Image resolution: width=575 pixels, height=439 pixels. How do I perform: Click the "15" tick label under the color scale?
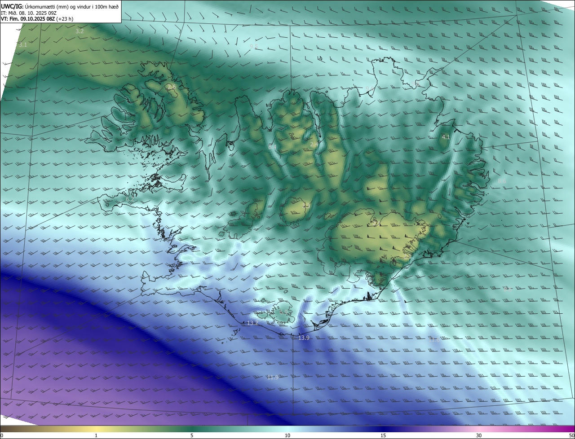point(383,435)
